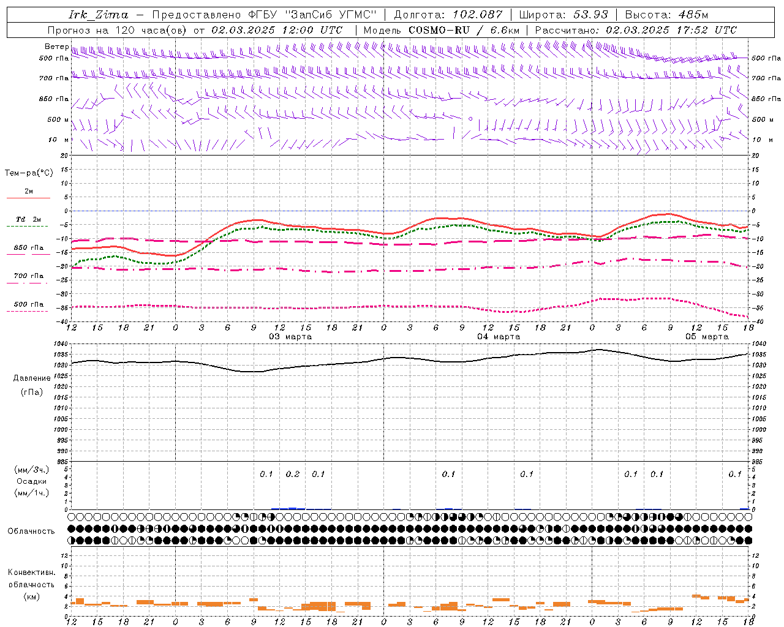784x627 pixels.
Task: Select the Высота: 485м label
Action: pyautogui.click(x=666, y=15)
